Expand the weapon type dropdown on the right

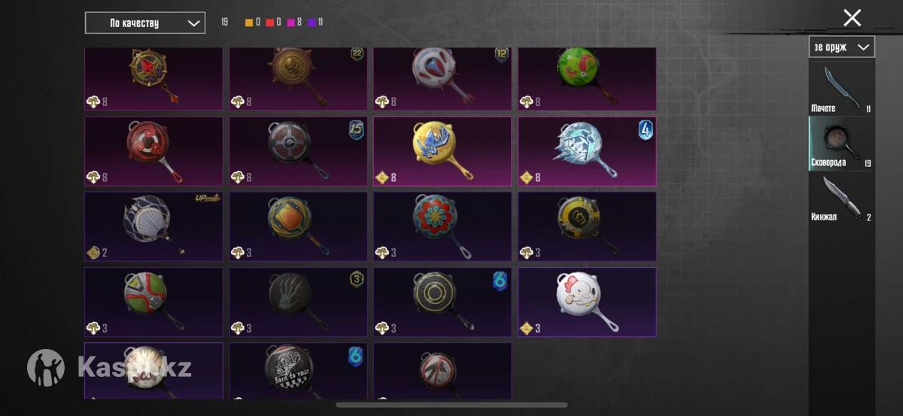841,47
